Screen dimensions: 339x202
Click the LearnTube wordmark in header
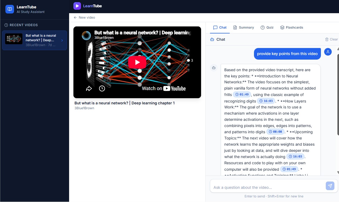point(92,6)
